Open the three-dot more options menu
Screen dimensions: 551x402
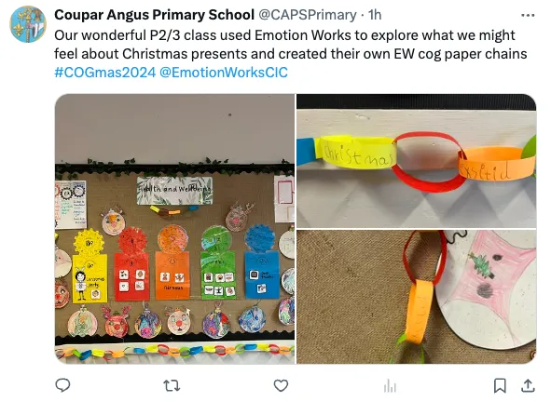pyautogui.click(x=528, y=16)
